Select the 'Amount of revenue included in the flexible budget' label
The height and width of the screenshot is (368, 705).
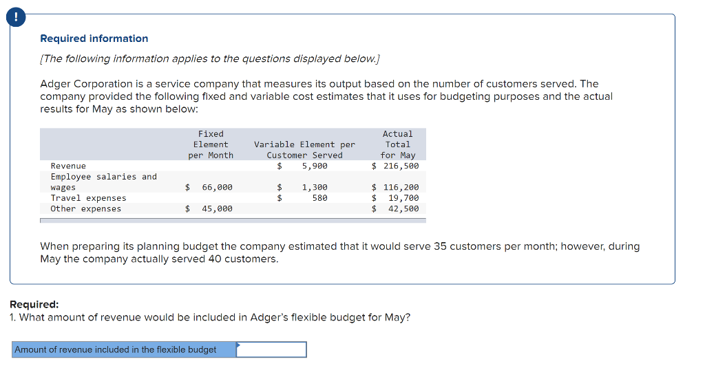(x=115, y=349)
